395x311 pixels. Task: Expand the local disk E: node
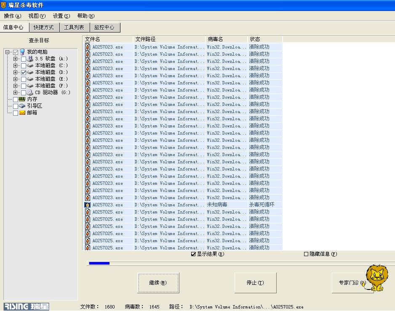point(15,79)
